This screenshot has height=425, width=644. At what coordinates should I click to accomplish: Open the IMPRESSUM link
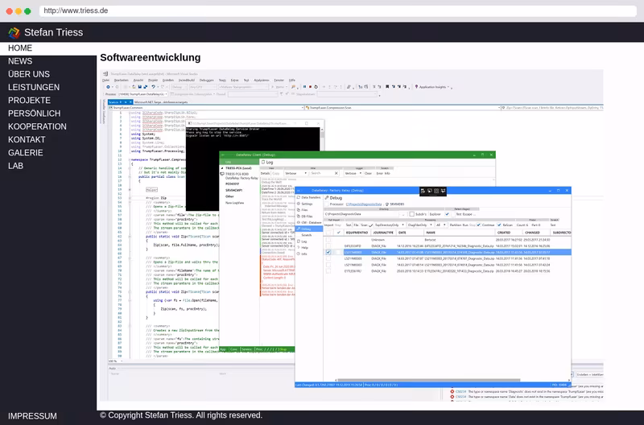32,416
